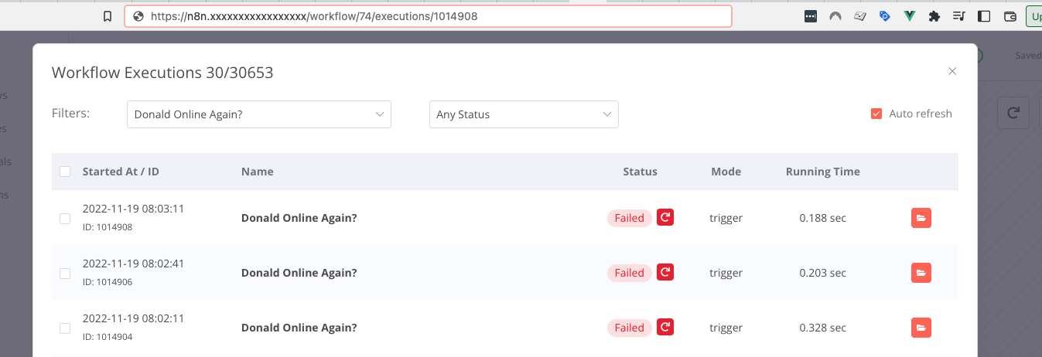Toggle the browser sidebar panel icon
This screenshot has width=1042, height=357.
pyautogui.click(x=984, y=15)
